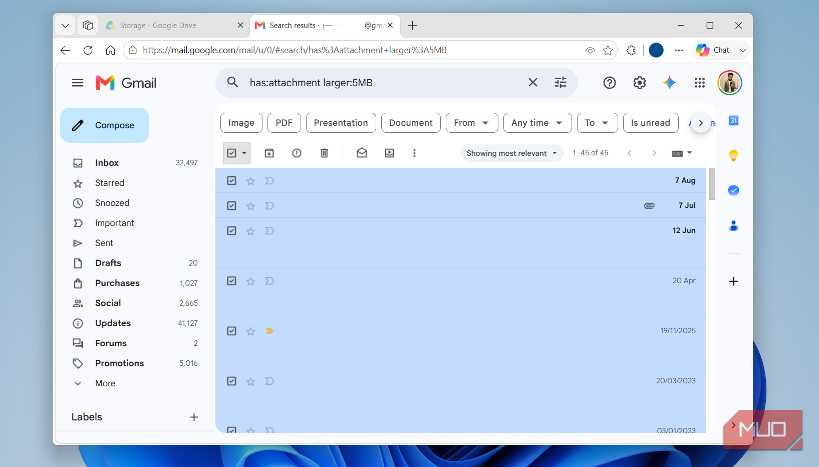Open the Showing most relevant dropdown
Image resolution: width=819 pixels, height=467 pixels.
(x=512, y=153)
